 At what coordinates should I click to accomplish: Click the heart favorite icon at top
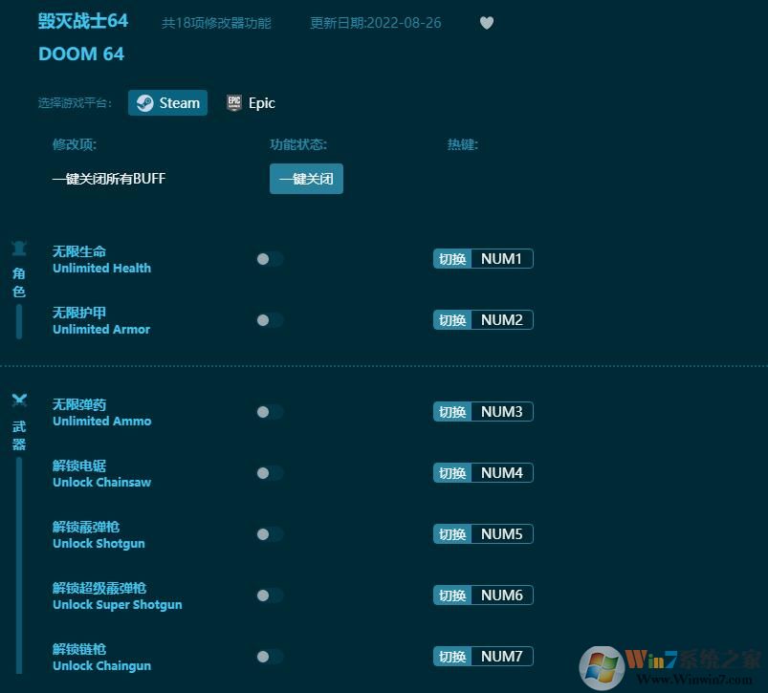coord(487,23)
